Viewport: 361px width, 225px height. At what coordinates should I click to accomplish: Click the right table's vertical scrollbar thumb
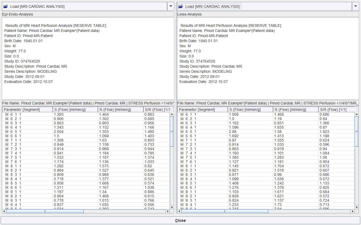357,132
